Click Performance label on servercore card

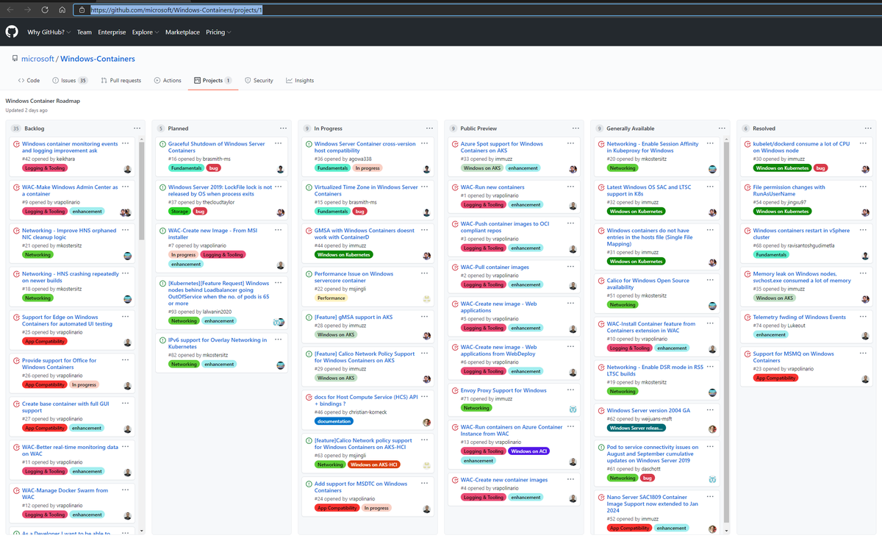(331, 298)
